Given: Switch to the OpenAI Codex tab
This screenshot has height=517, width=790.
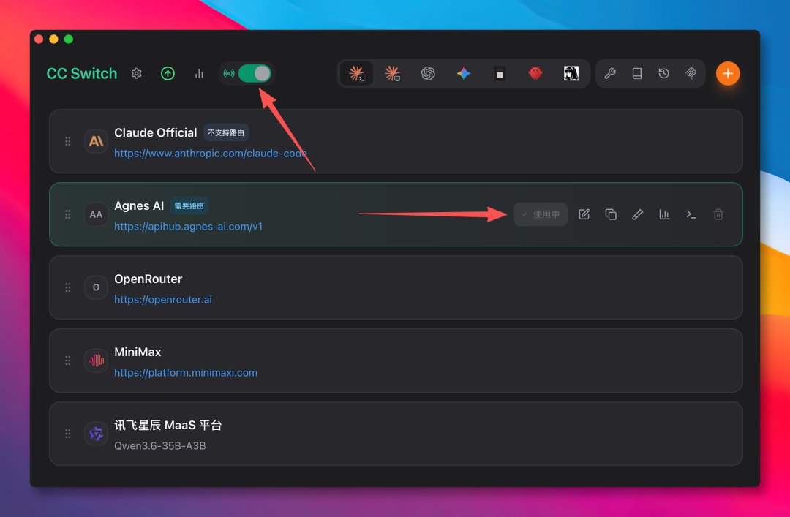Looking at the screenshot, I should (428, 74).
